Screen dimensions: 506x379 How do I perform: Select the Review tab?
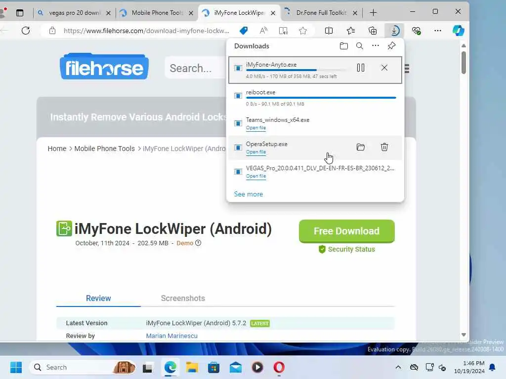click(98, 299)
